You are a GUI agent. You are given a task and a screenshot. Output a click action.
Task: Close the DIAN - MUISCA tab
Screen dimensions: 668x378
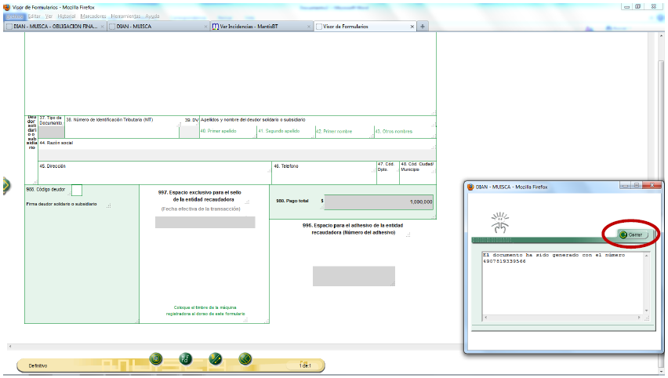[x=205, y=27]
